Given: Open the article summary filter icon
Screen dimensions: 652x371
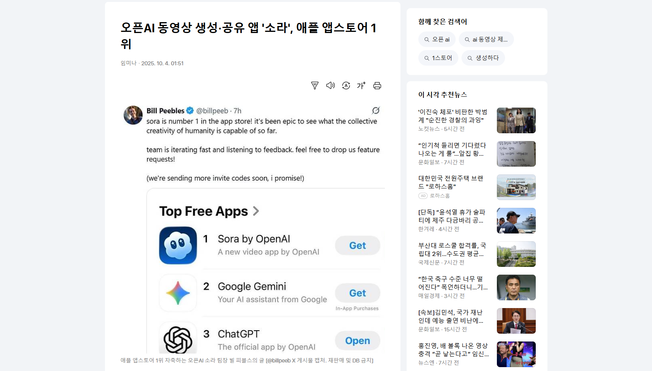Looking at the screenshot, I should pos(315,85).
